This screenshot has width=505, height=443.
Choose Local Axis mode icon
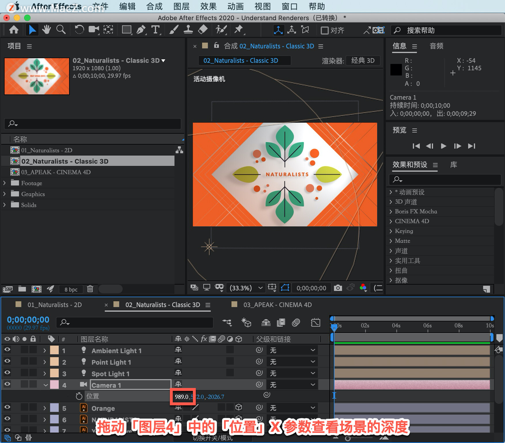tap(278, 30)
